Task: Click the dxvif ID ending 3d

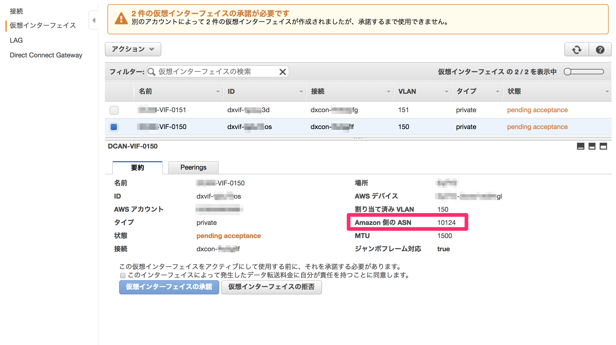Action: click(248, 110)
